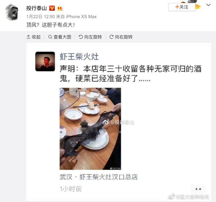Follow the user with +关注 button
Screen dimensions: 216x202
click(182, 7)
